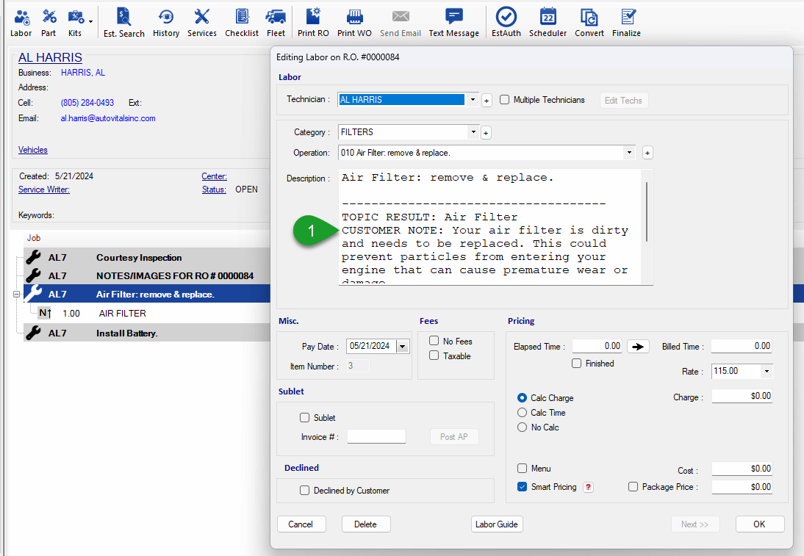Expand the Operation dropdown arrow

(629, 153)
